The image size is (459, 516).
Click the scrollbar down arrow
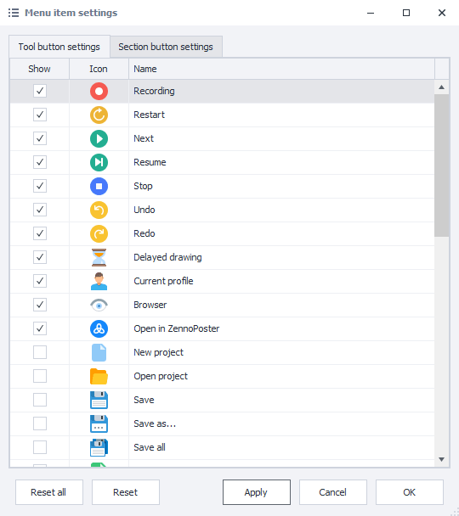[x=441, y=459]
